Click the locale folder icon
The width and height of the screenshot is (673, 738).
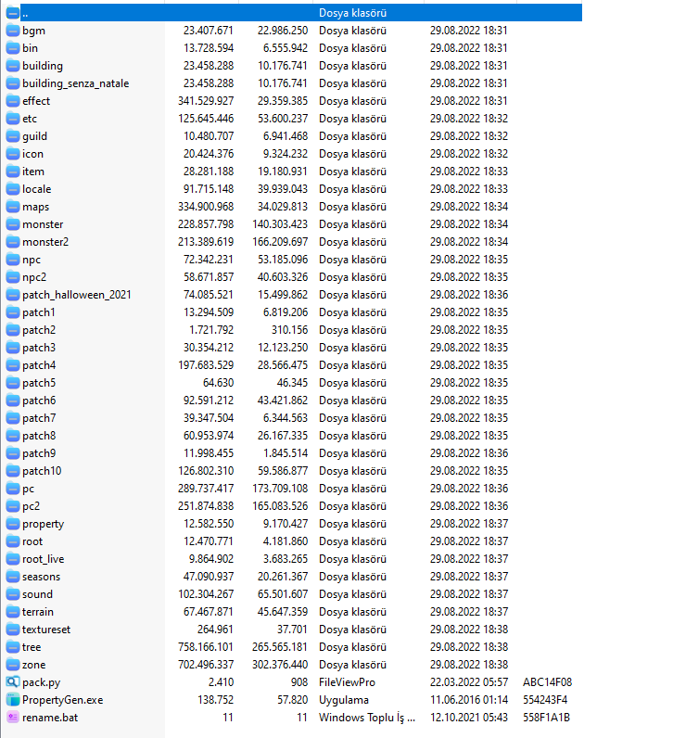pos(13,189)
